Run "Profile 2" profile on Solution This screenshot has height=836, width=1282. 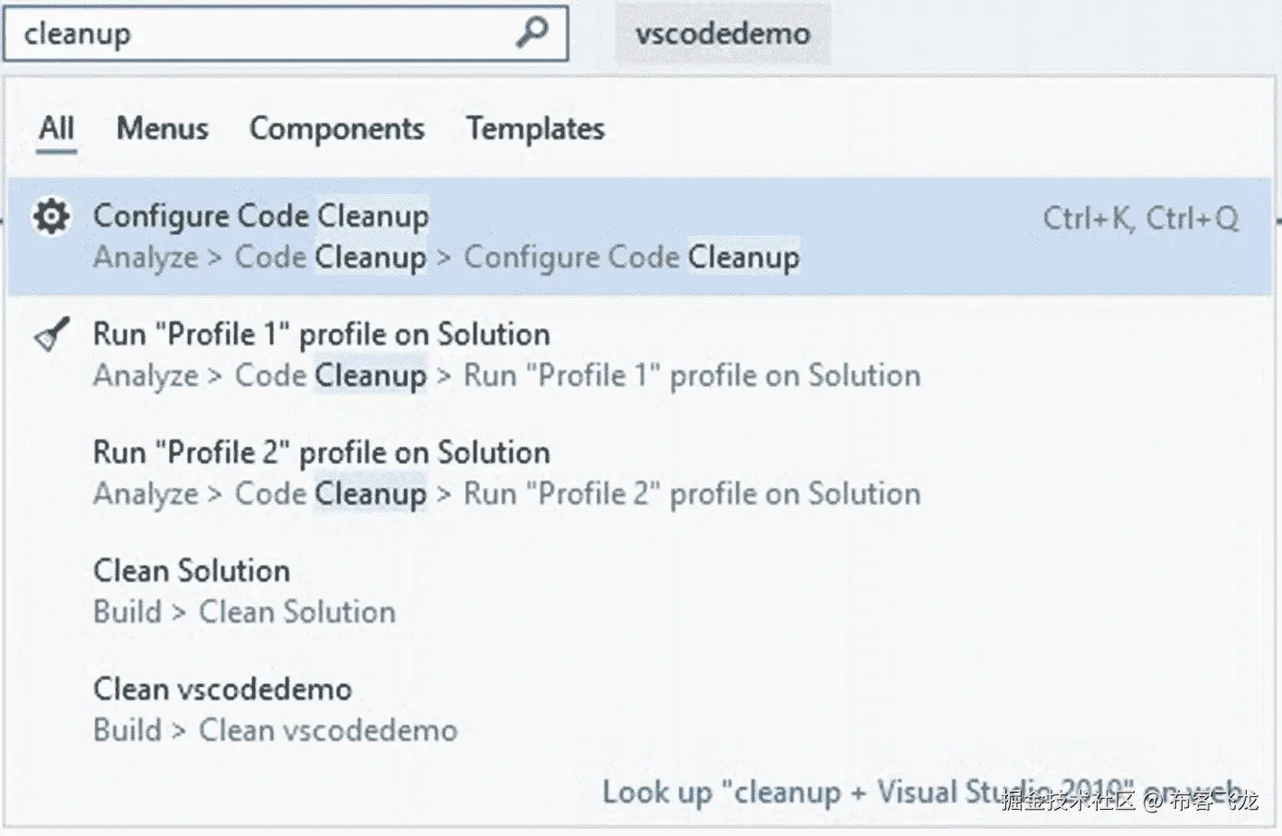click(x=321, y=453)
